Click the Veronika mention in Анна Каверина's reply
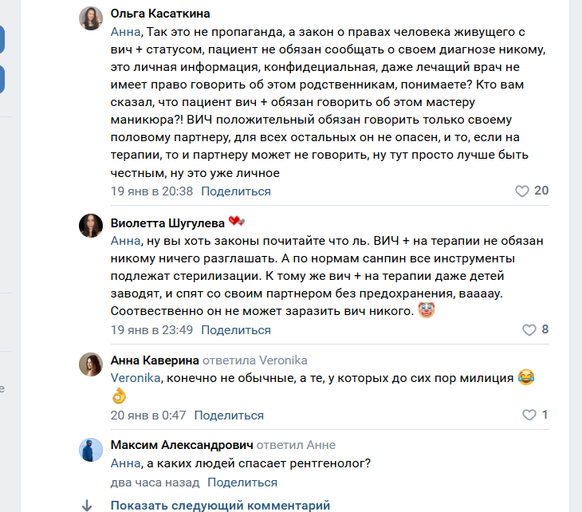 coord(136,377)
